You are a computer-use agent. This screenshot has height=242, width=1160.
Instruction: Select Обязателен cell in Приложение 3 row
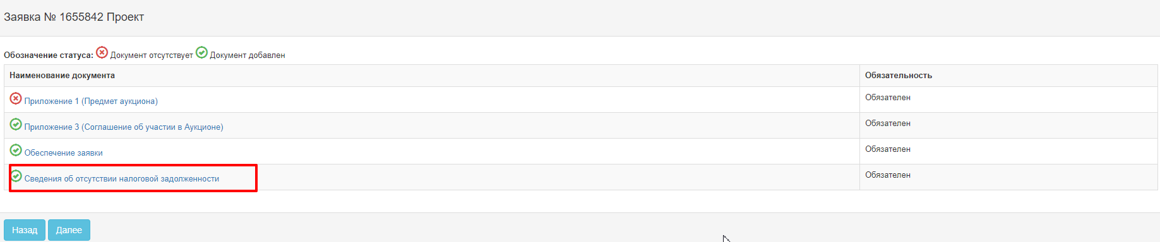[888, 124]
